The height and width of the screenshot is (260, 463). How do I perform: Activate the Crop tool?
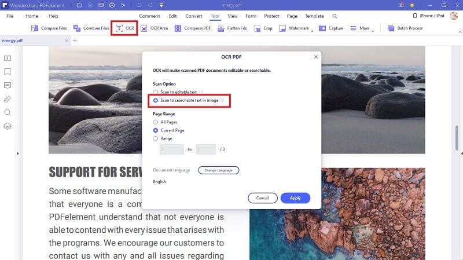click(263, 28)
